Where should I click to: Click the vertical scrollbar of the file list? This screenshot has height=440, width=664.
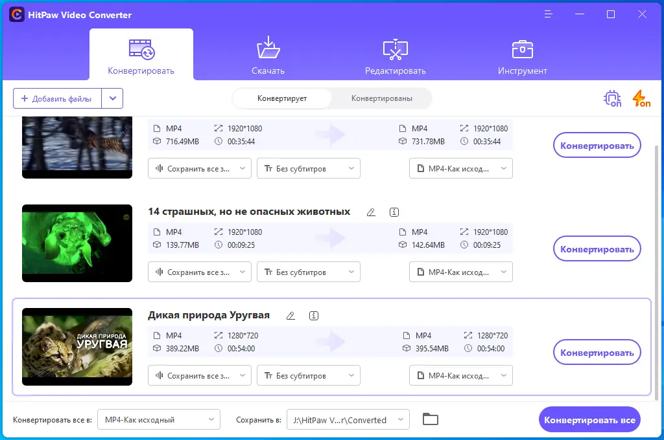[657, 272]
